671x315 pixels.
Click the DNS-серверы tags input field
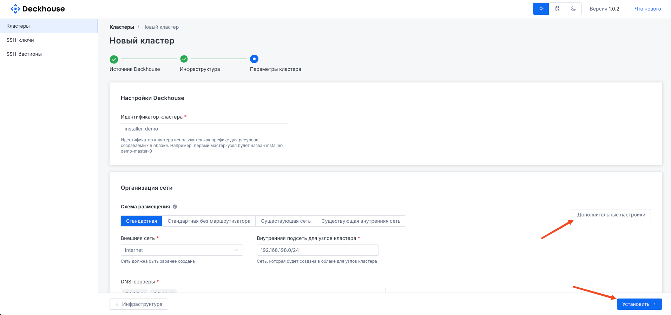253,290
